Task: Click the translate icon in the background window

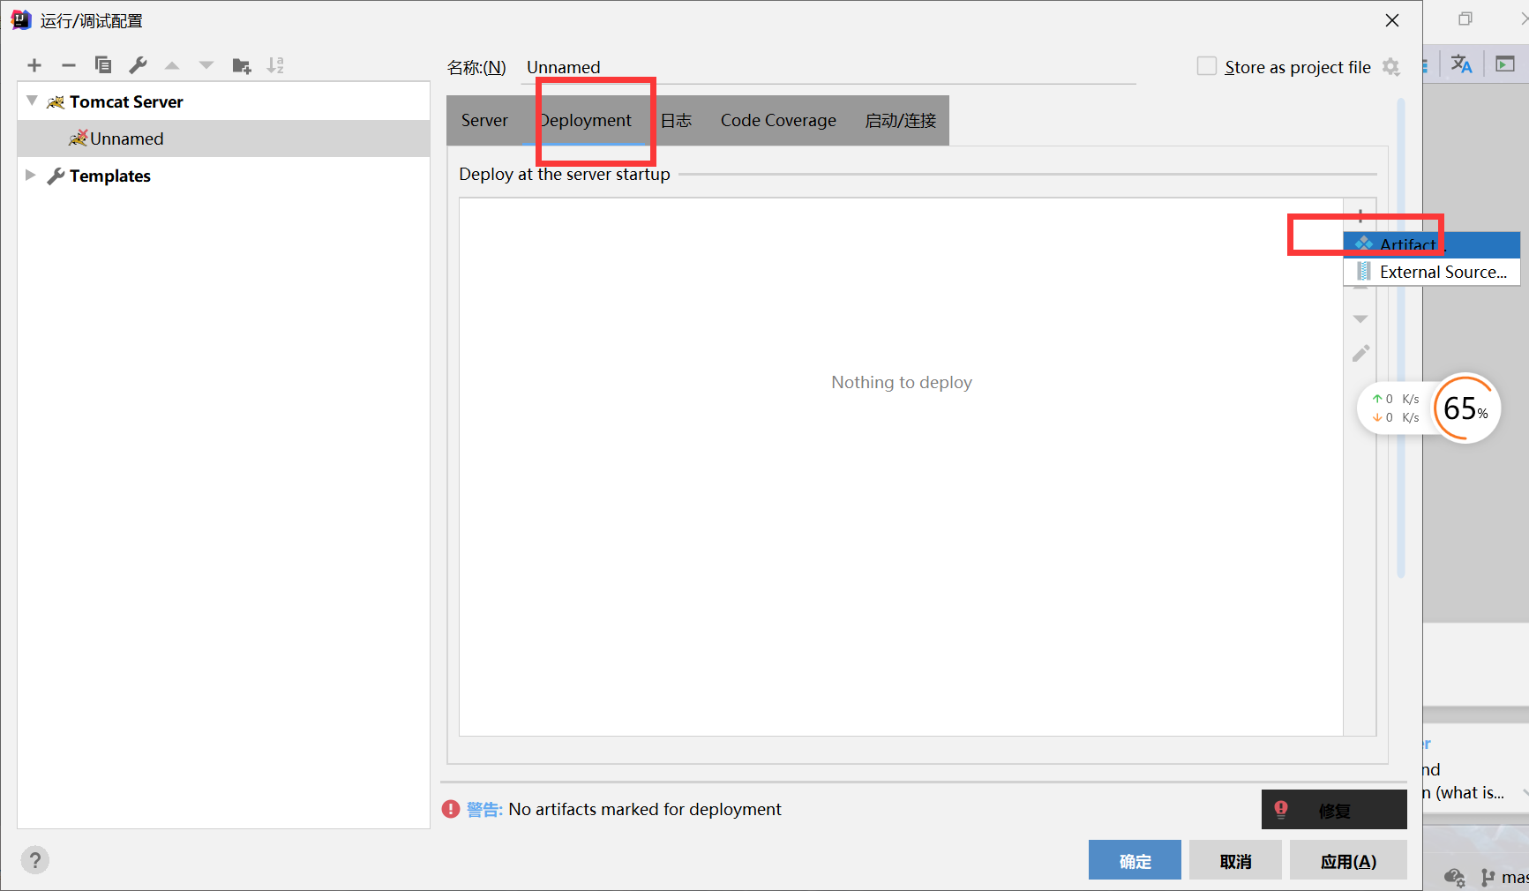Action: point(1461,64)
